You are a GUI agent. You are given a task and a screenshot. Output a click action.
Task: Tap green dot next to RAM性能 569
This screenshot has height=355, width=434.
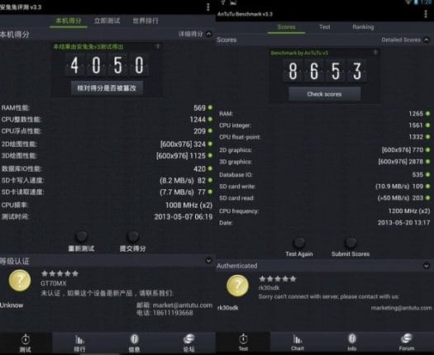point(210,107)
